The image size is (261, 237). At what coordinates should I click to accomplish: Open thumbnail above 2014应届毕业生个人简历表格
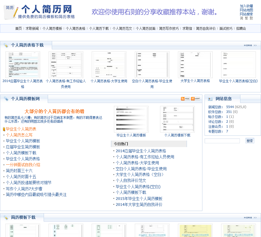pos(23,65)
